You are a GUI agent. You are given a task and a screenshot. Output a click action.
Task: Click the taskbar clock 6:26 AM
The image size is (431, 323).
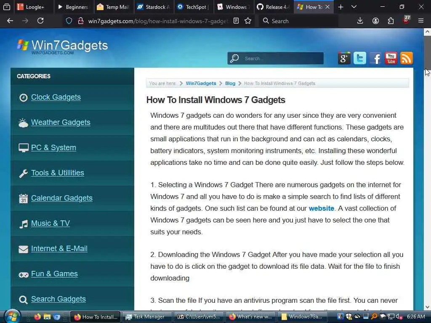[x=416, y=317]
